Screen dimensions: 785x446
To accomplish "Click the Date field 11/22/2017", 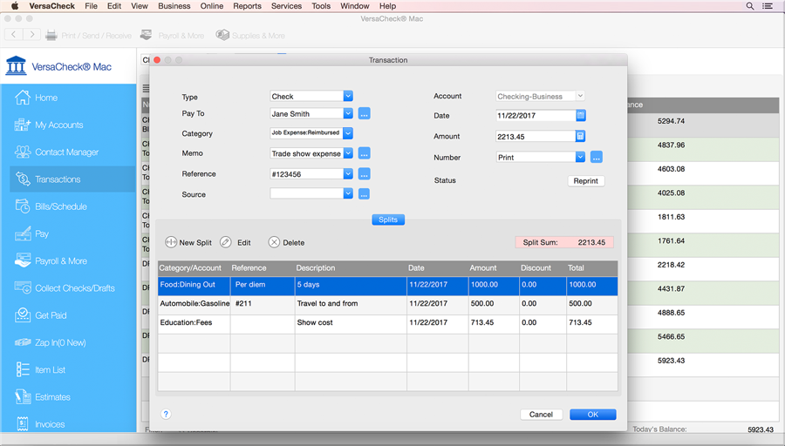I will [536, 116].
